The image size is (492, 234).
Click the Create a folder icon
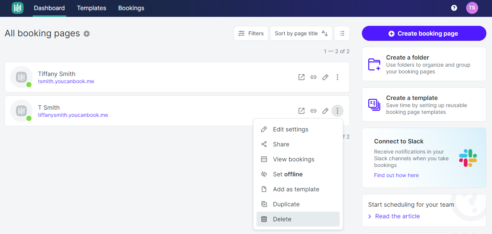pos(374,64)
